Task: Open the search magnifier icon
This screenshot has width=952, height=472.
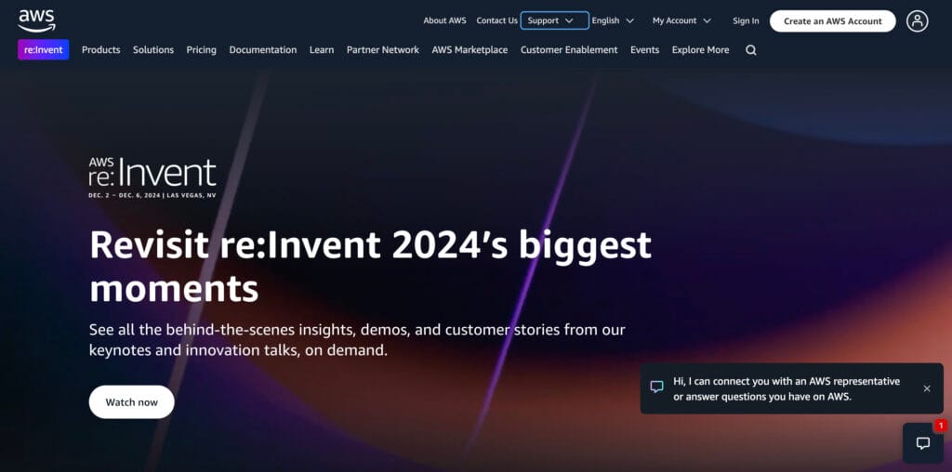Action: (751, 50)
